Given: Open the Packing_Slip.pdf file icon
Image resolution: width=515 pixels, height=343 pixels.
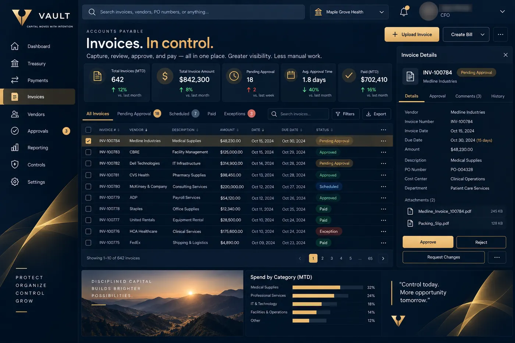Looking at the screenshot, I should (410, 224).
